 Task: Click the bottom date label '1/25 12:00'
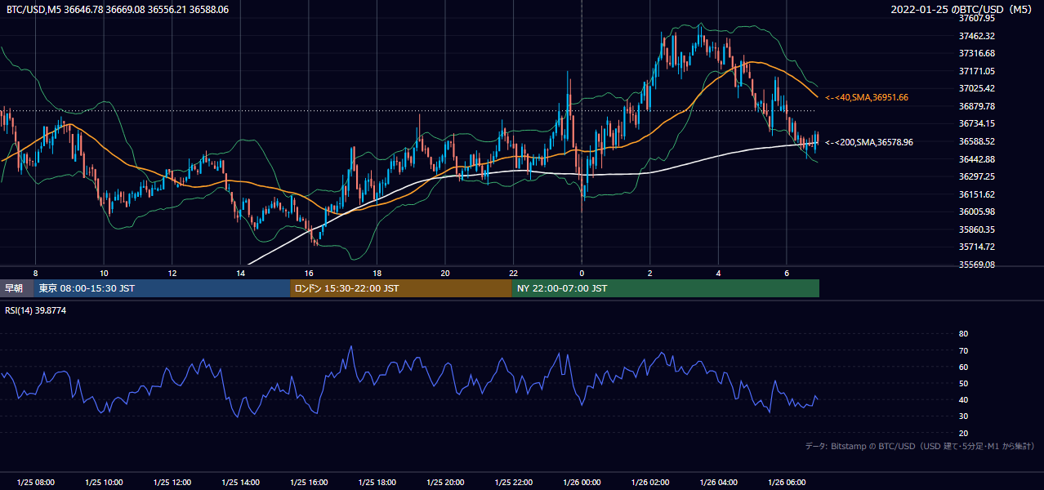point(172,483)
